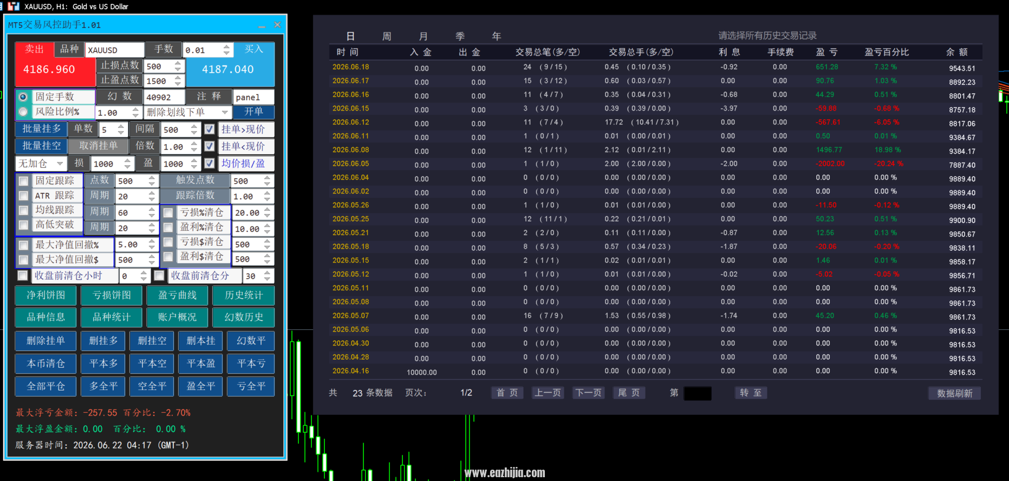The height and width of the screenshot is (481, 1009).
Task: Toggle the 挂单>现价 checkbox
Action: 210,129
